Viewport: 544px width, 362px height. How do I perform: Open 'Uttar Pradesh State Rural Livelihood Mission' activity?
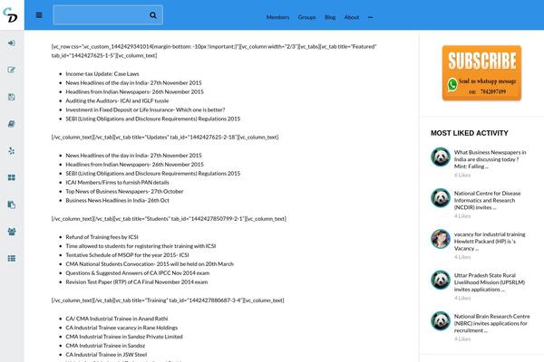pyautogui.click(x=490, y=282)
